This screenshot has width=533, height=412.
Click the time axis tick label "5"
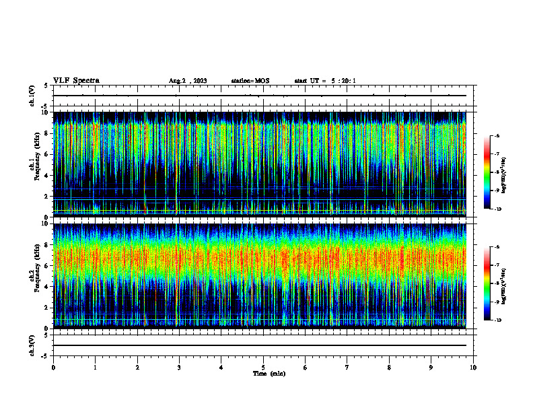tap(263, 368)
